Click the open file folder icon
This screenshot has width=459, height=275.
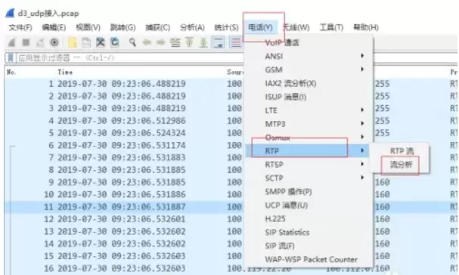point(73,43)
